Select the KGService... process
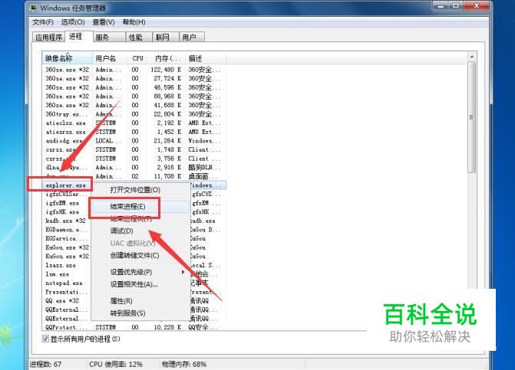This screenshot has height=370, width=515. pyautogui.click(x=66, y=238)
